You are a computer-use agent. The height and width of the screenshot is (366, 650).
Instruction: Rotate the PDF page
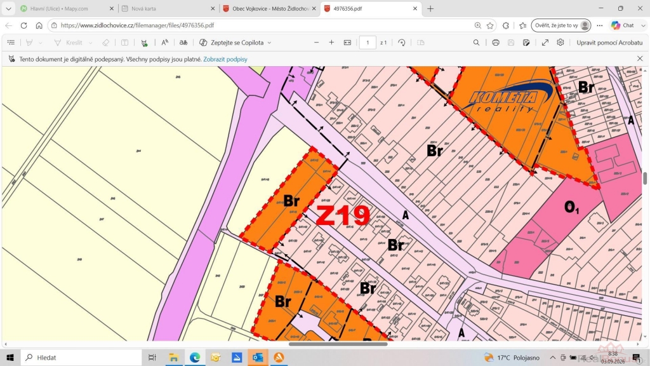pos(401,43)
